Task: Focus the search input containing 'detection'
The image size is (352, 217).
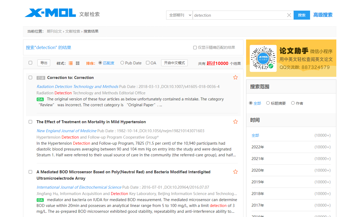Action: pos(239,15)
